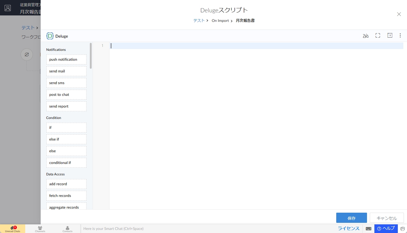The width and height of the screenshot is (407, 233).
Task: Click the pop-out window icon
Action: pyautogui.click(x=389, y=35)
